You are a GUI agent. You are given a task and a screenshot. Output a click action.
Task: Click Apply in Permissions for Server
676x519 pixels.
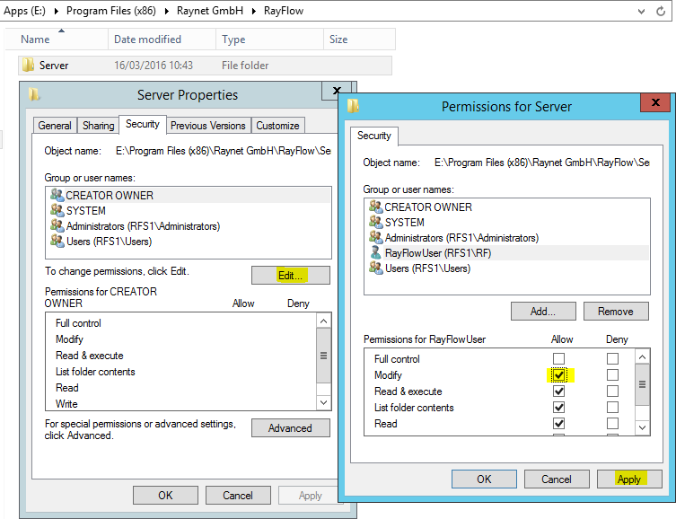coord(629,479)
